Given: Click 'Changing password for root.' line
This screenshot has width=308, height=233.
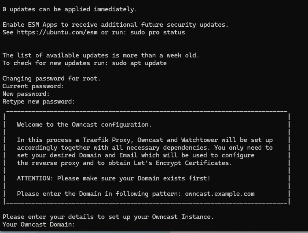Looking at the screenshot, I should (x=52, y=78).
